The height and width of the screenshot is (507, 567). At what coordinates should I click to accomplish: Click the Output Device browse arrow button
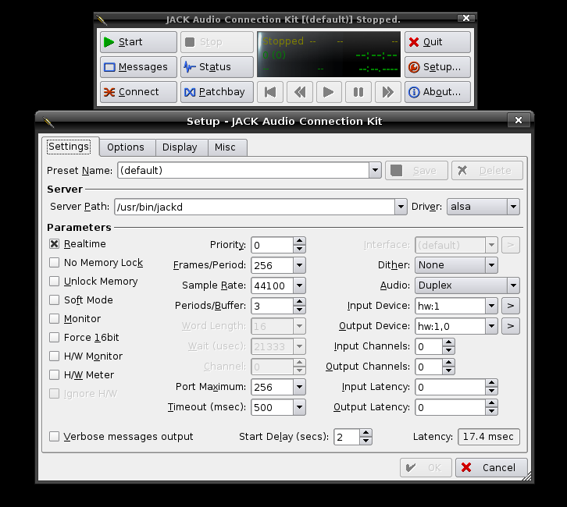point(511,326)
